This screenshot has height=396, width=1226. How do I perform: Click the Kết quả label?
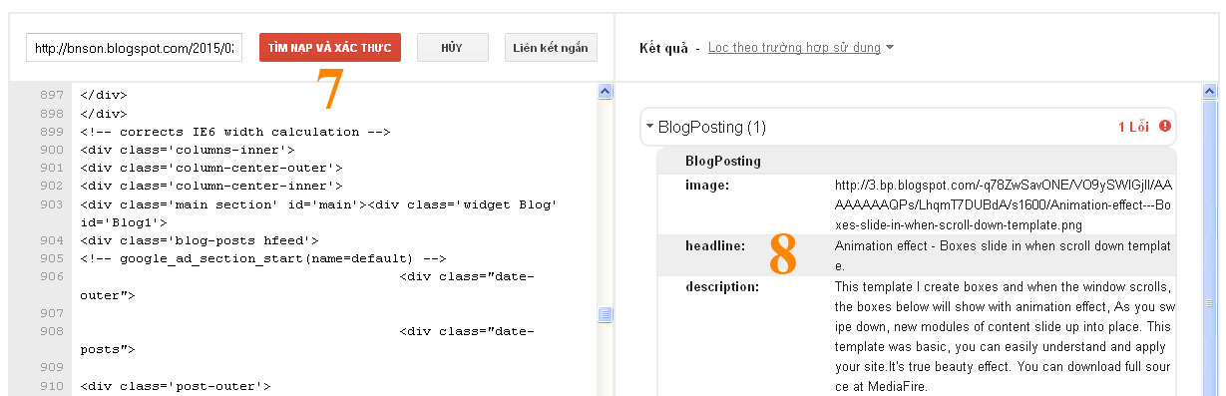click(662, 48)
